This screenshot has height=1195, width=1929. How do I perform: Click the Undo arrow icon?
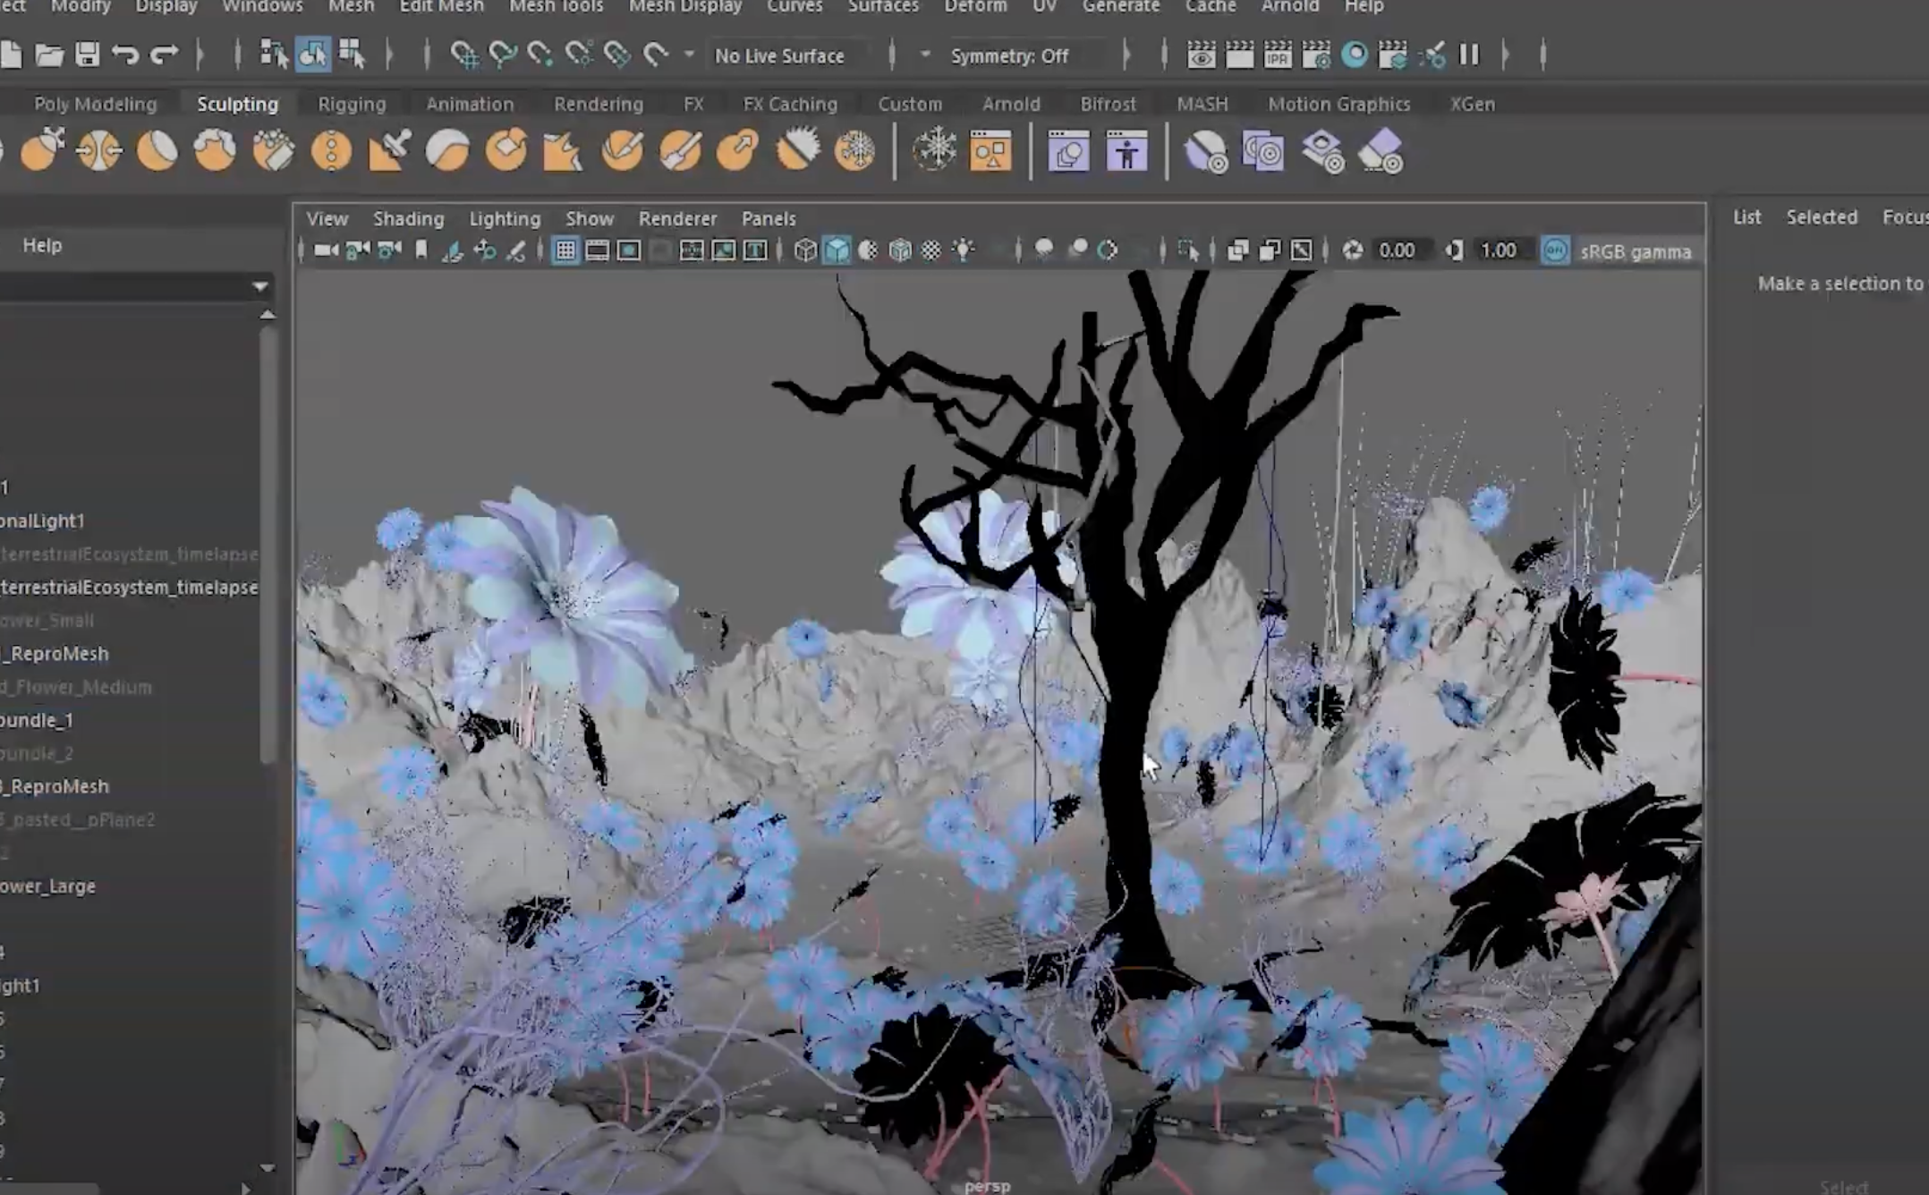[125, 55]
